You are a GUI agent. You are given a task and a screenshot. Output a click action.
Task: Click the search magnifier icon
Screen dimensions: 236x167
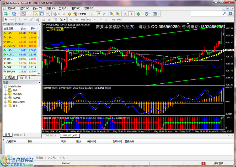point(224,14)
